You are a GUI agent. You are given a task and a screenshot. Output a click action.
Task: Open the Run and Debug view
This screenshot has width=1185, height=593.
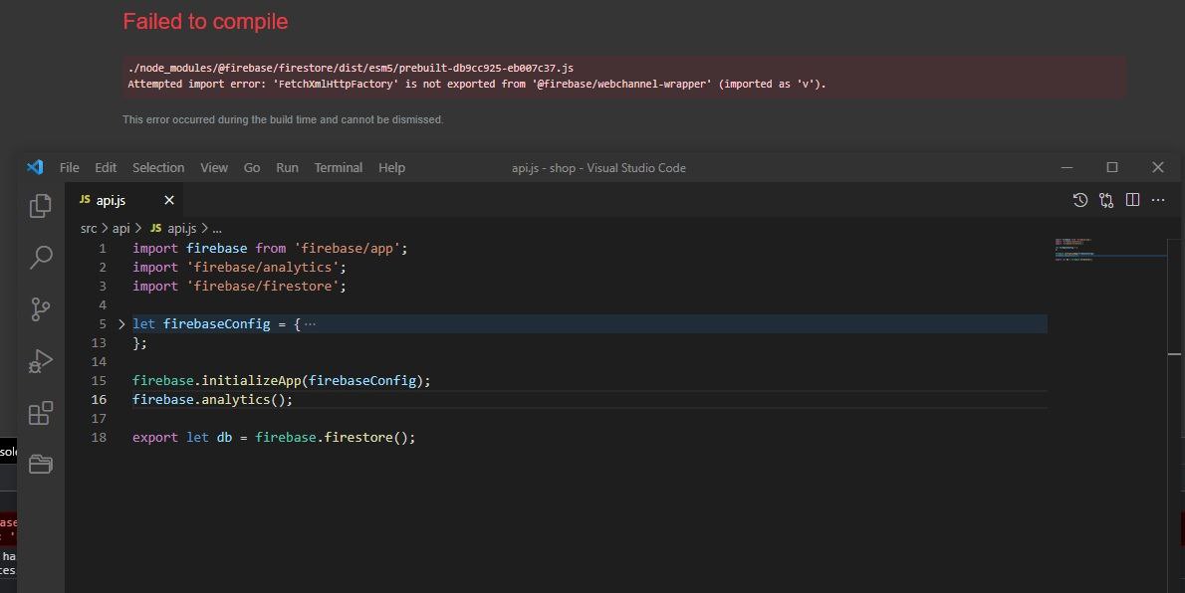tap(41, 360)
